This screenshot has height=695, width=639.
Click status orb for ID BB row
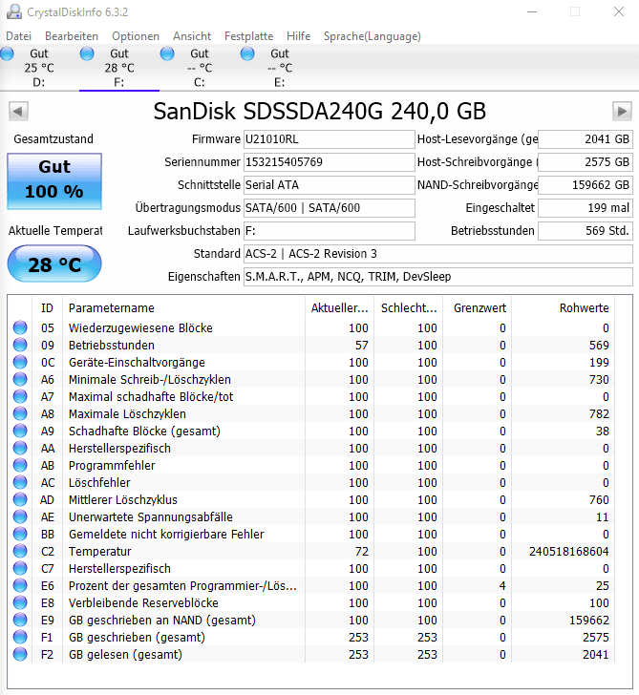[x=20, y=534]
